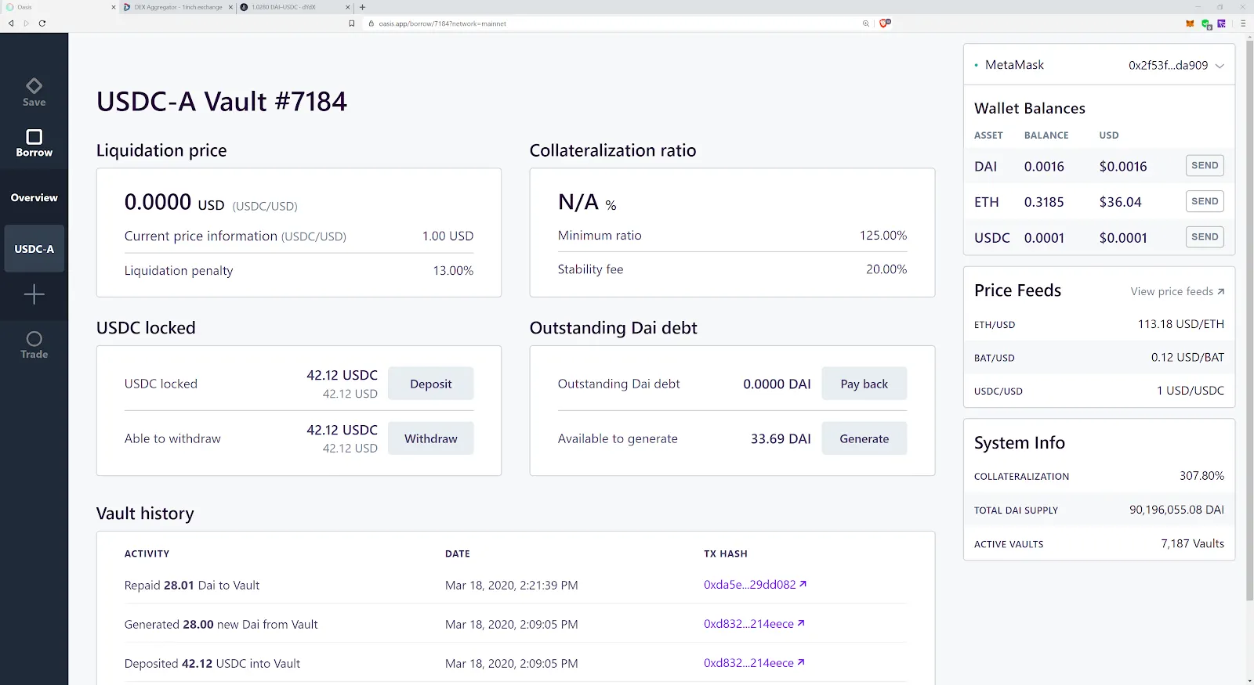This screenshot has width=1254, height=685.
Task: Click the 307.80% system collateralization value
Action: pos(1201,475)
